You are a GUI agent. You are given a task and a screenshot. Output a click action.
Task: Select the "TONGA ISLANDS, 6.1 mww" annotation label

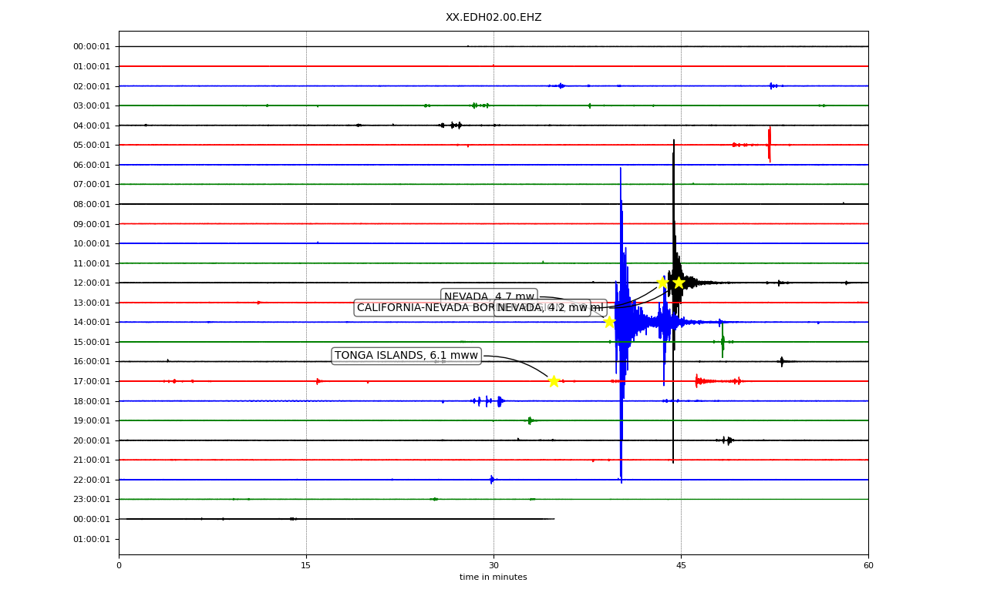406,356
